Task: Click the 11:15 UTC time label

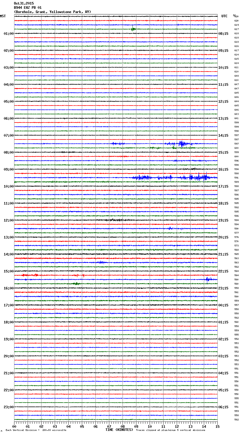Action: click(223, 85)
